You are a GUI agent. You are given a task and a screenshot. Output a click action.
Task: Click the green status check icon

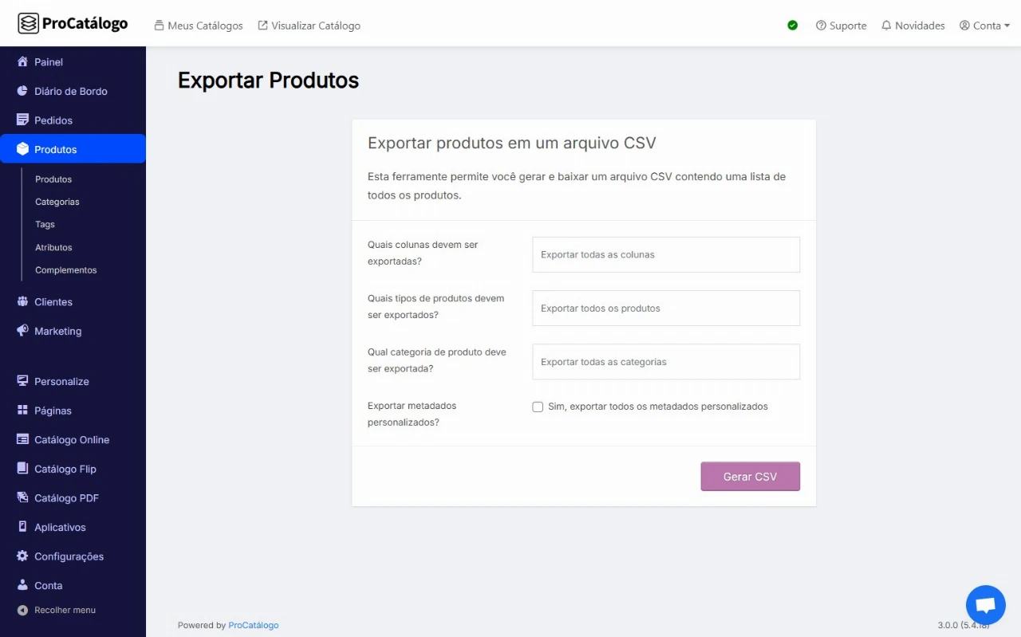click(x=792, y=25)
